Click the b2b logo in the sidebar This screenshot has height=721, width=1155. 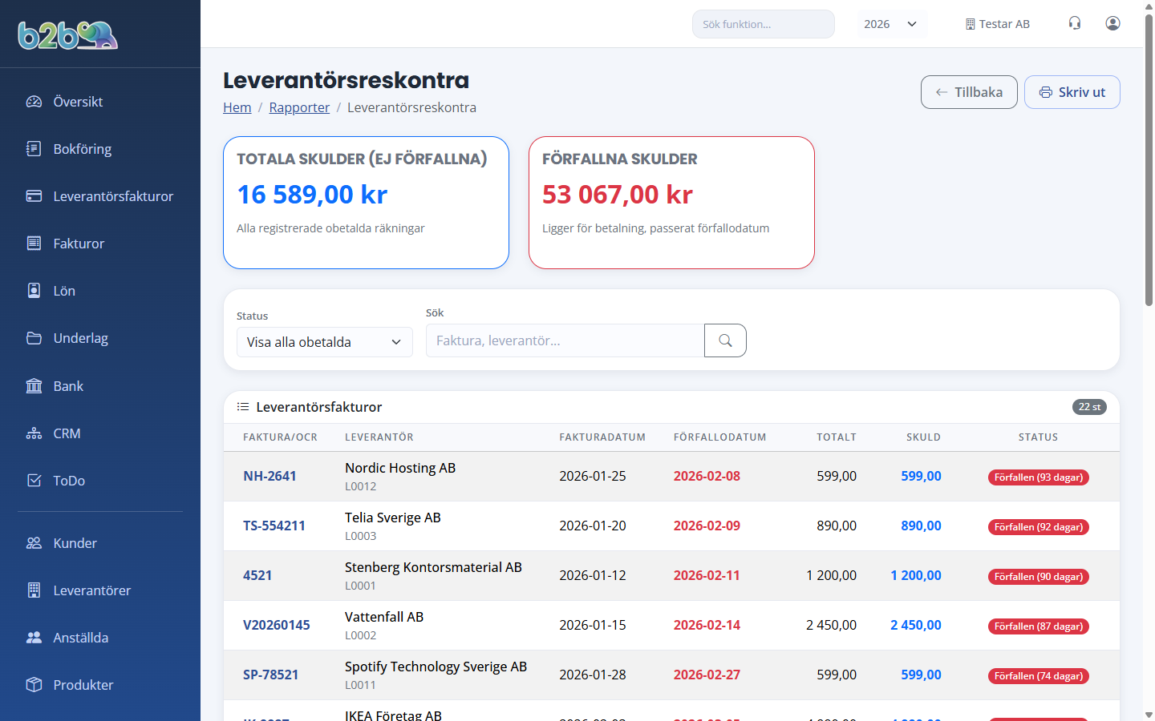[x=68, y=35]
